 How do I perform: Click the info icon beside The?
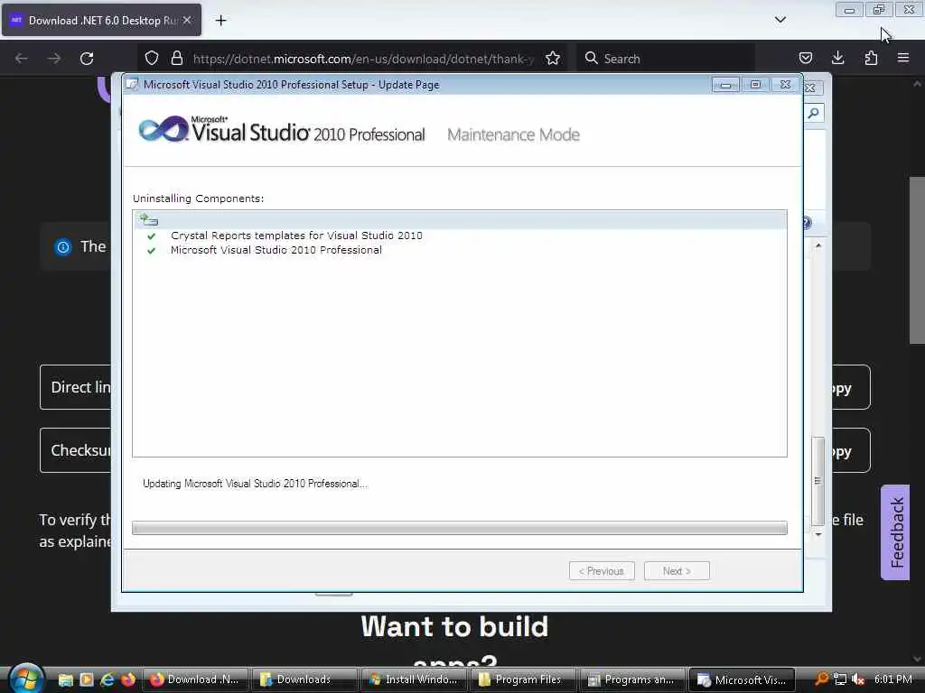tap(62, 247)
